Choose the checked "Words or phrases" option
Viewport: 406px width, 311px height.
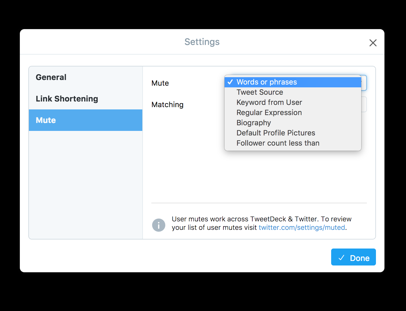pyautogui.click(x=267, y=82)
